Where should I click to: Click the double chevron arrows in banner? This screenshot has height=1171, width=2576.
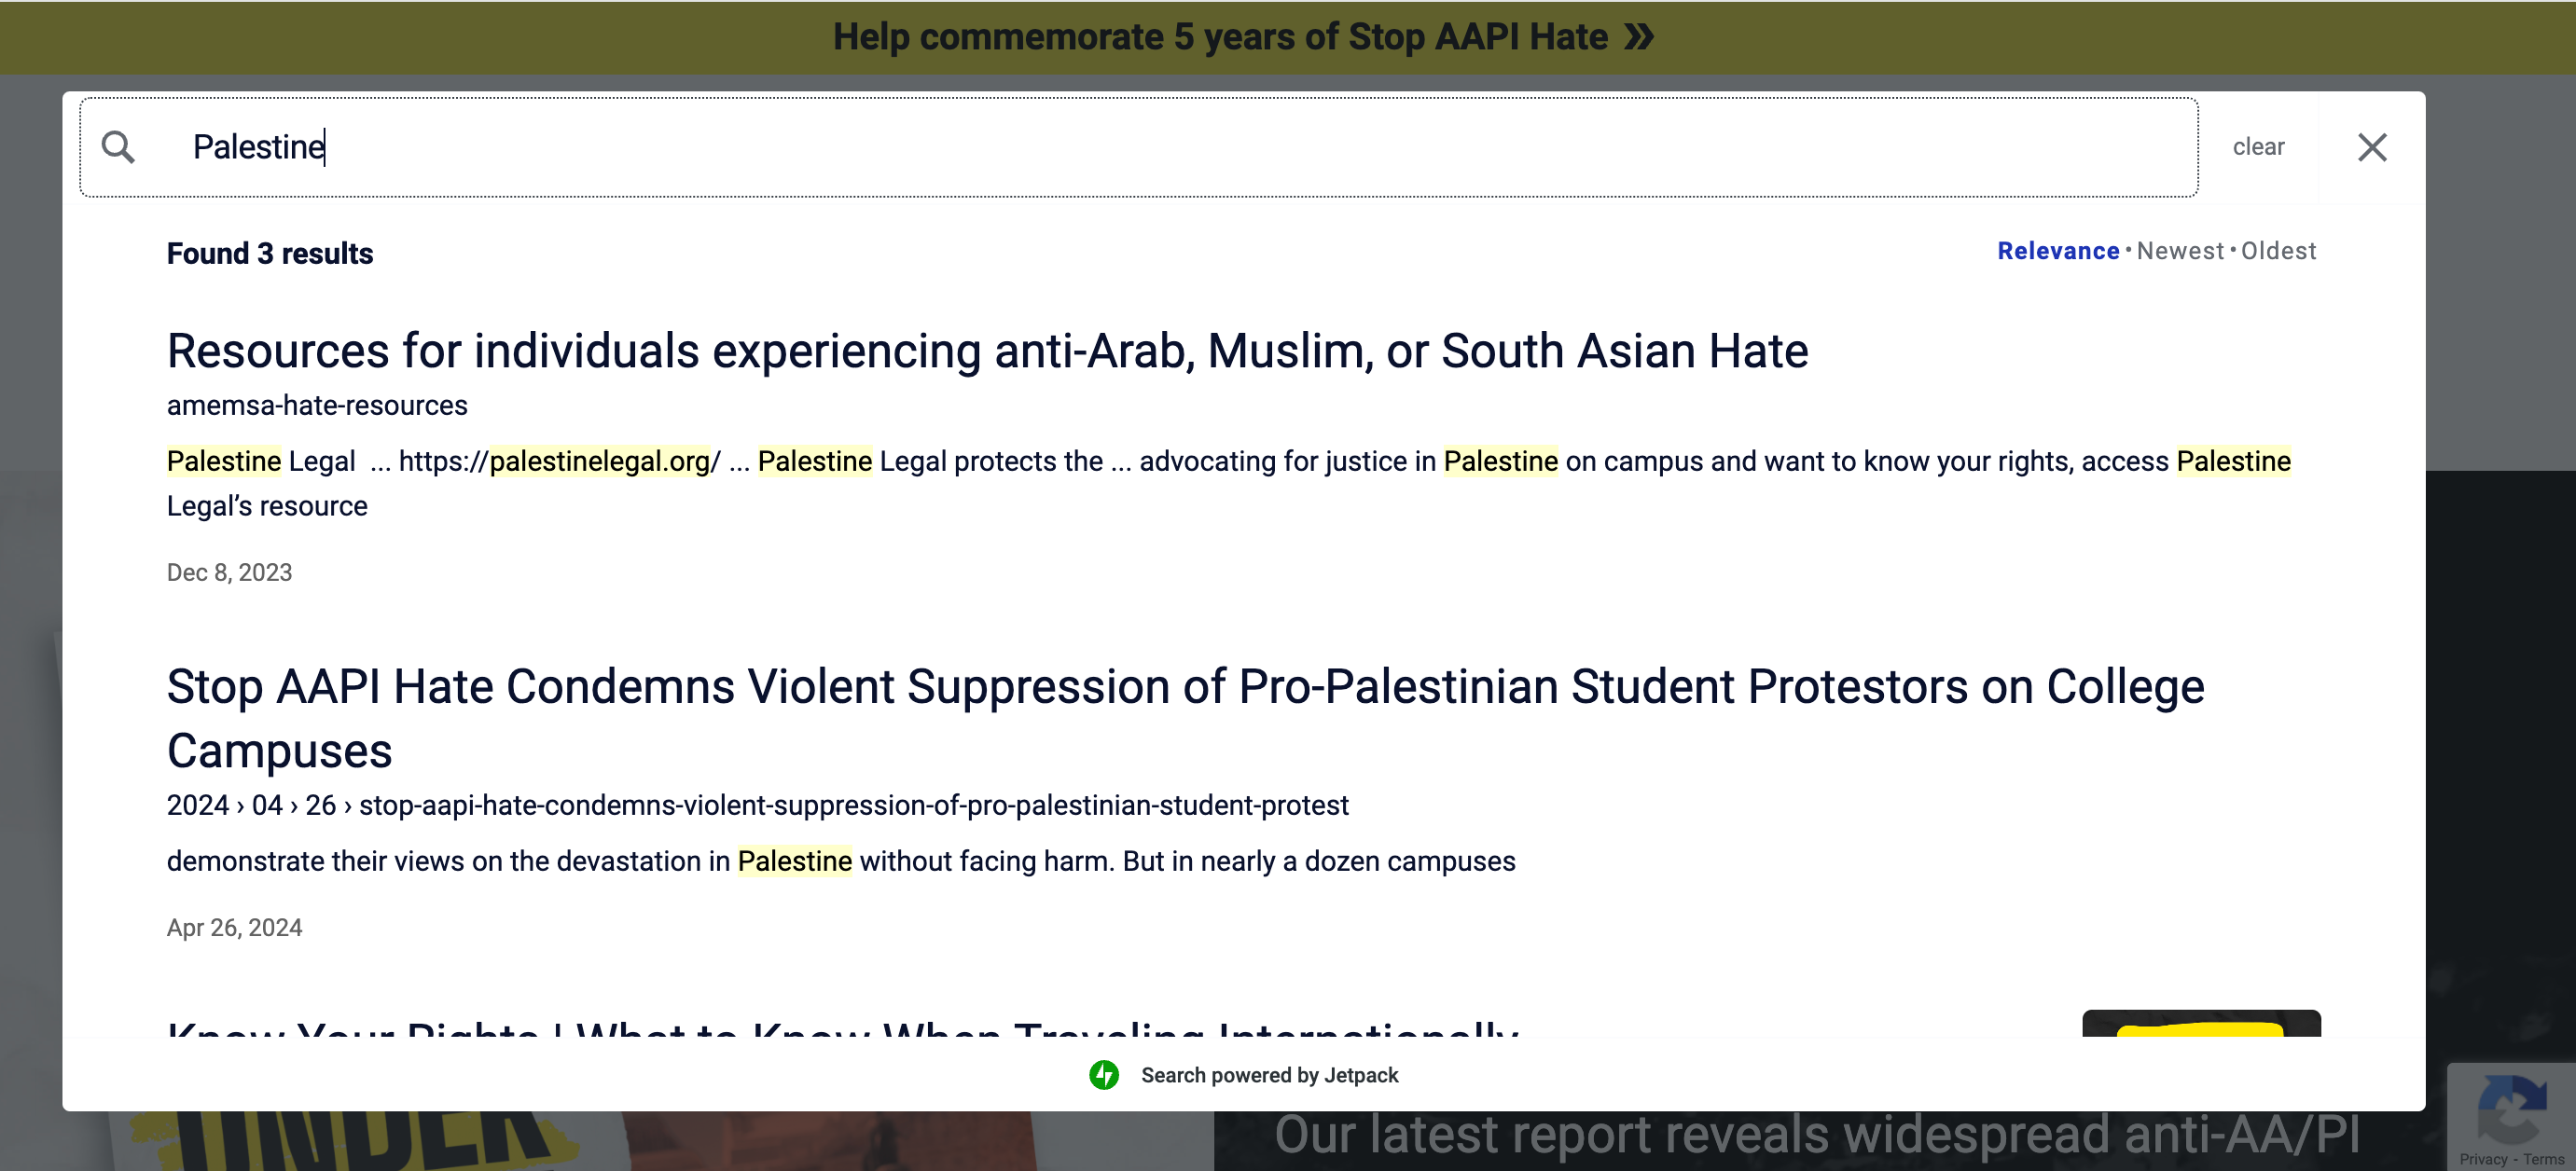1638,37
